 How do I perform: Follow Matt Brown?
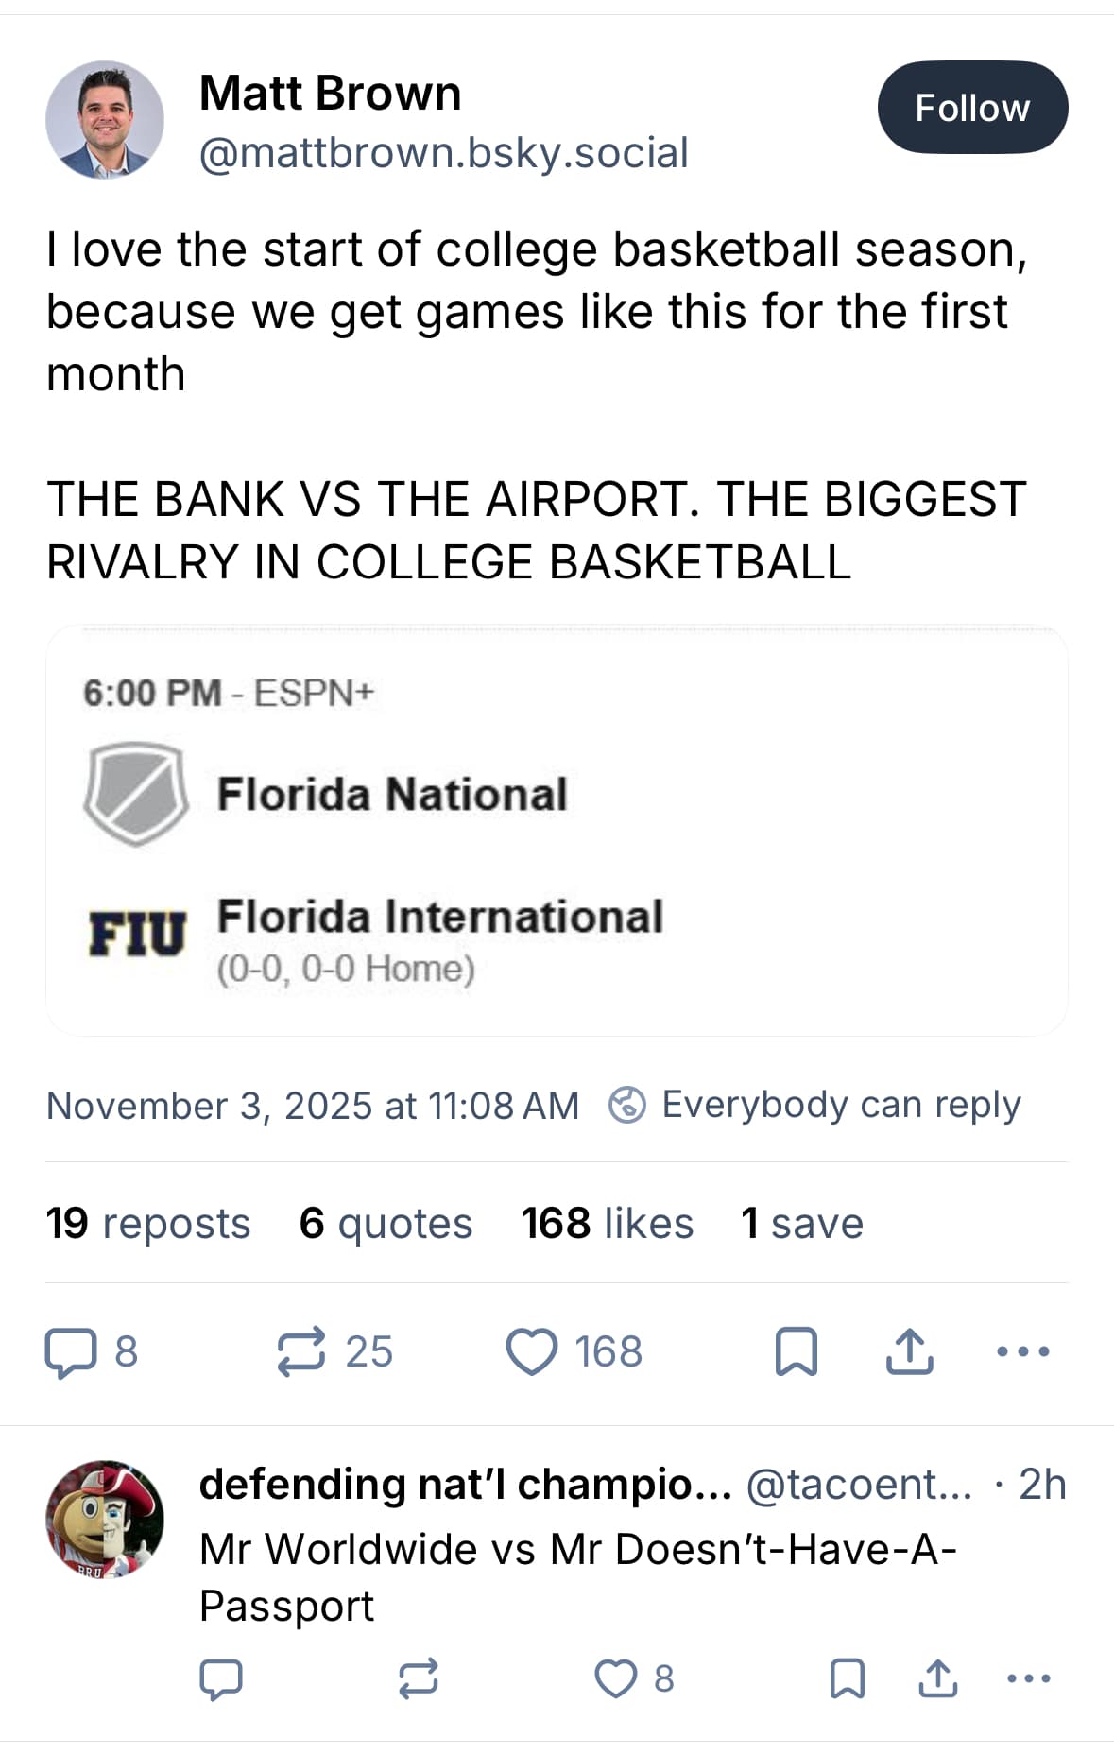pos(972,108)
